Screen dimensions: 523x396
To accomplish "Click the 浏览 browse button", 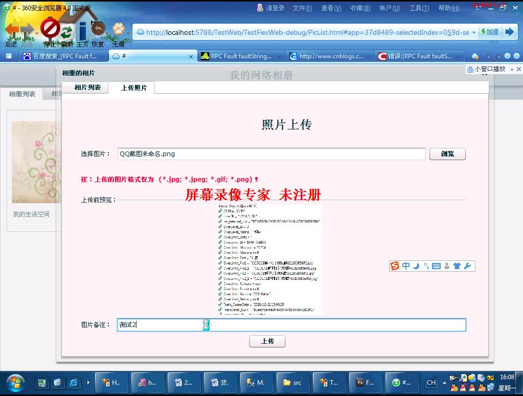I will [447, 154].
